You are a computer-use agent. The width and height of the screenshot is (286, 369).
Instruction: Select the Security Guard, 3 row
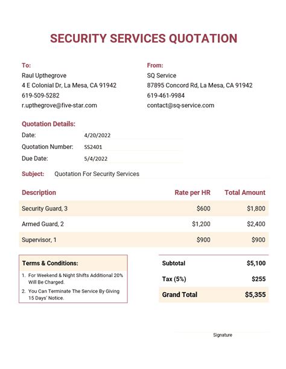[x=144, y=209]
